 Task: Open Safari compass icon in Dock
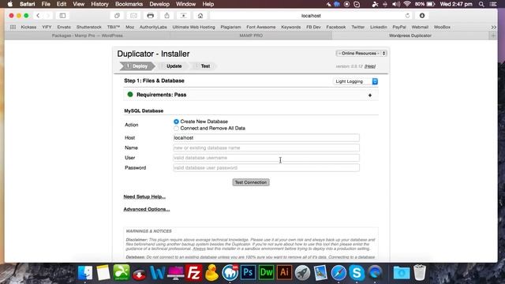click(339, 273)
